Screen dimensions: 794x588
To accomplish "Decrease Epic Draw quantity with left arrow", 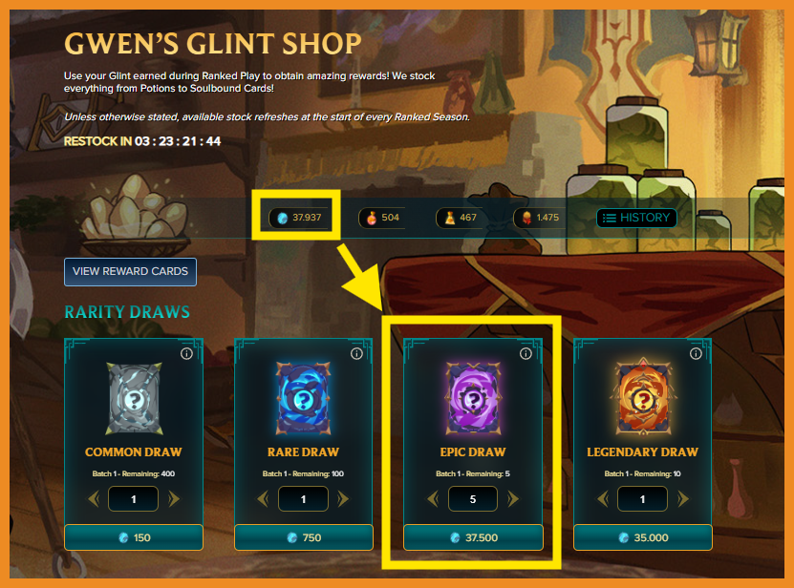I will click(x=433, y=499).
